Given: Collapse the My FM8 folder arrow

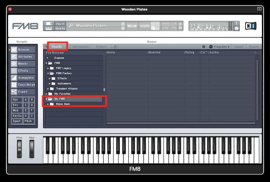Looking at the screenshot, I should pos(46,99).
